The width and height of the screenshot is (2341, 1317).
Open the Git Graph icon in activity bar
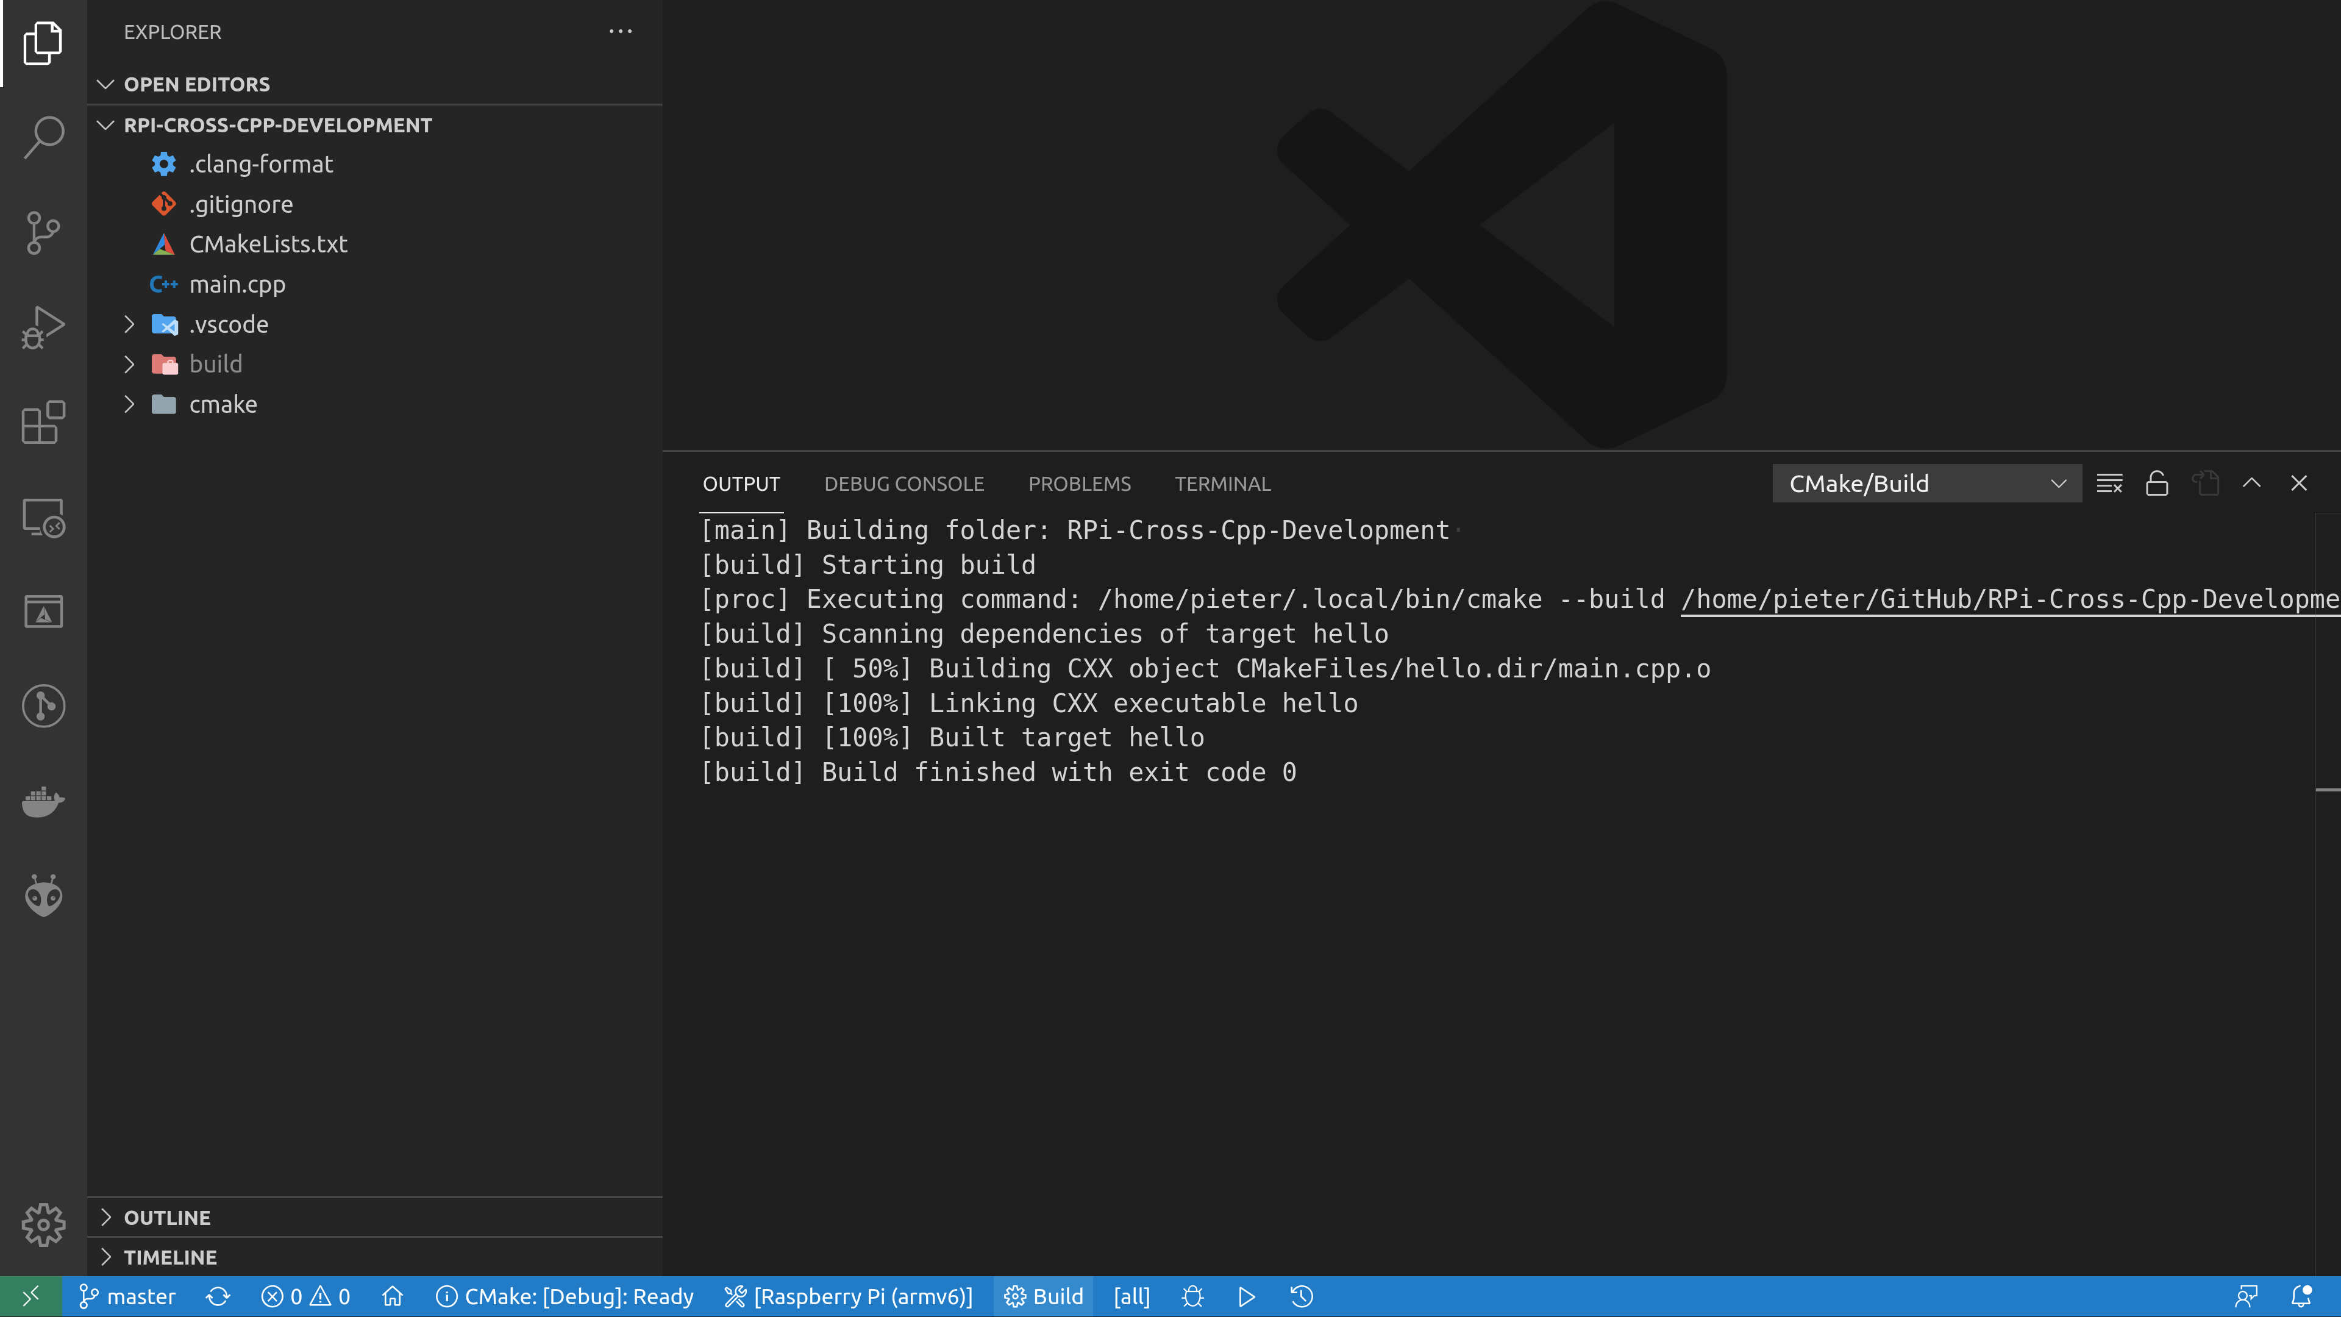43,706
